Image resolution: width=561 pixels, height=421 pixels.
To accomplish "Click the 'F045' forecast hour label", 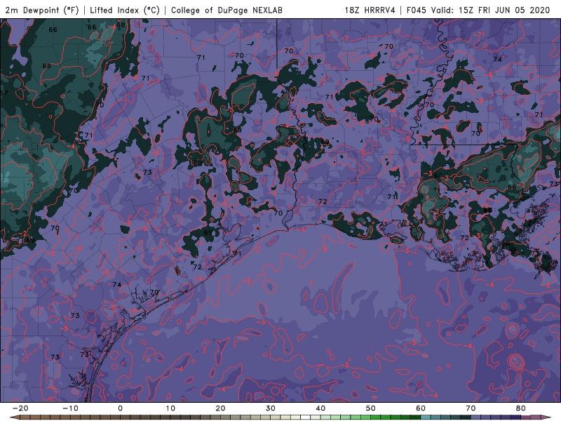I will click(417, 11).
